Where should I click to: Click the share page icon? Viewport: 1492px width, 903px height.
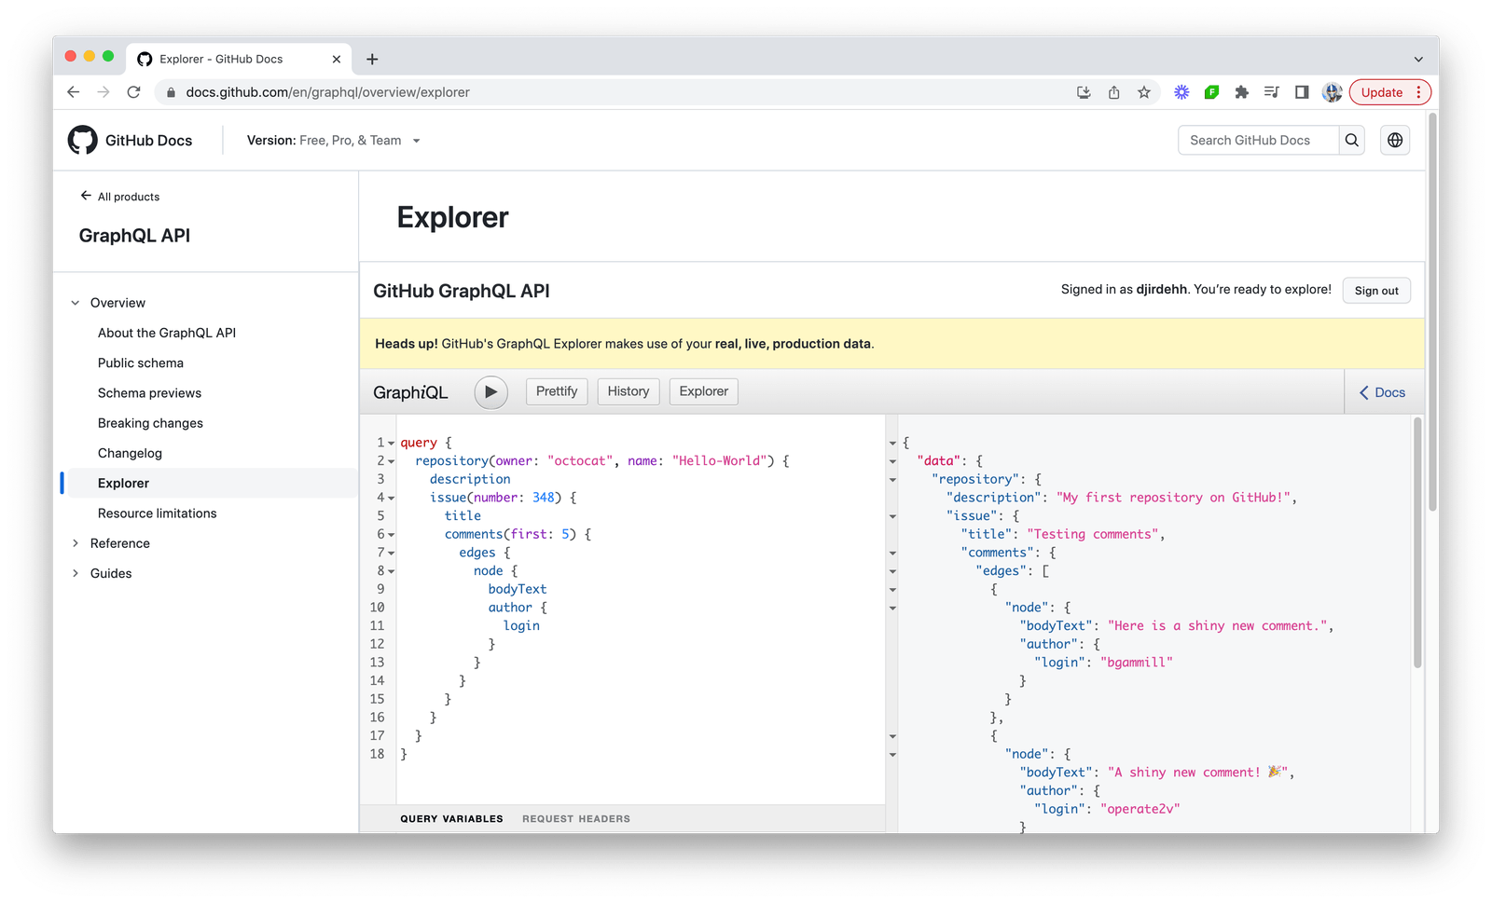1113,92
